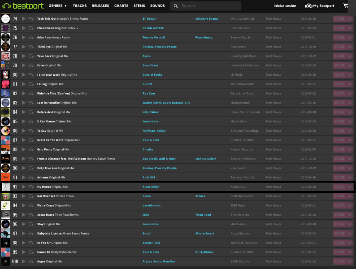Open the shopping cart icon
Viewport: 356px width, 269px height.
345,6
